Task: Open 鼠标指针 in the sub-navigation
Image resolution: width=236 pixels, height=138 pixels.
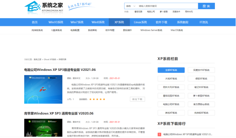Action: pos(128,30)
